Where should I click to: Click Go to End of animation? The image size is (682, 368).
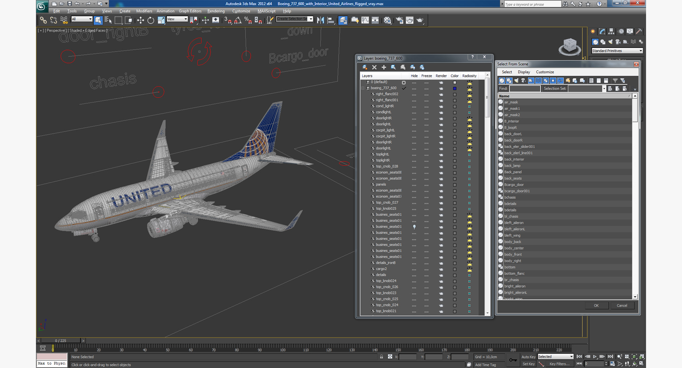[610, 357]
